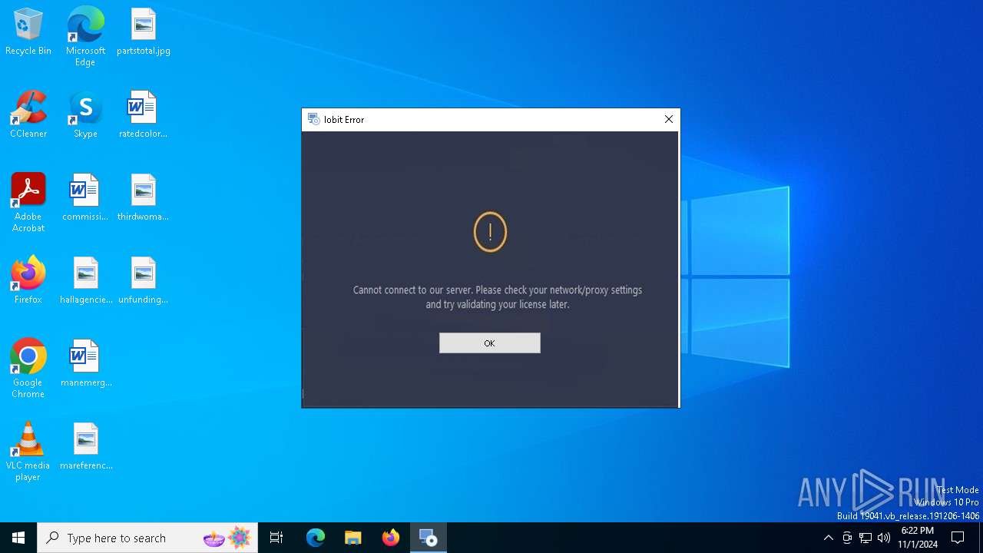Image resolution: width=983 pixels, height=553 pixels.
Task: Show hidden system tray icons
Action: pos(828,538)
